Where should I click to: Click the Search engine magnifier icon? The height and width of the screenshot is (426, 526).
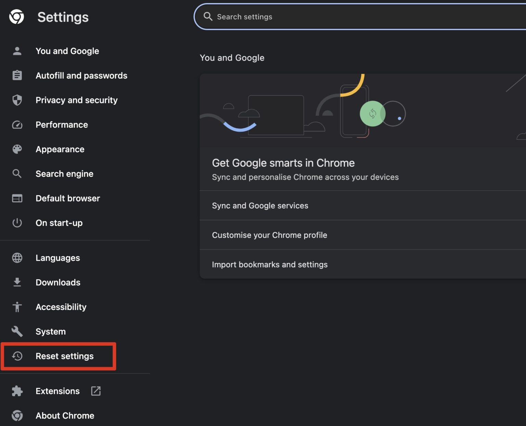[17, 174]
